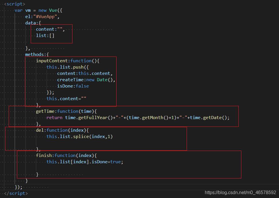The width and height of the screenshot is (279, 198).
Task: Click the 'var vm = new Vue({' line
Action: 39,11
